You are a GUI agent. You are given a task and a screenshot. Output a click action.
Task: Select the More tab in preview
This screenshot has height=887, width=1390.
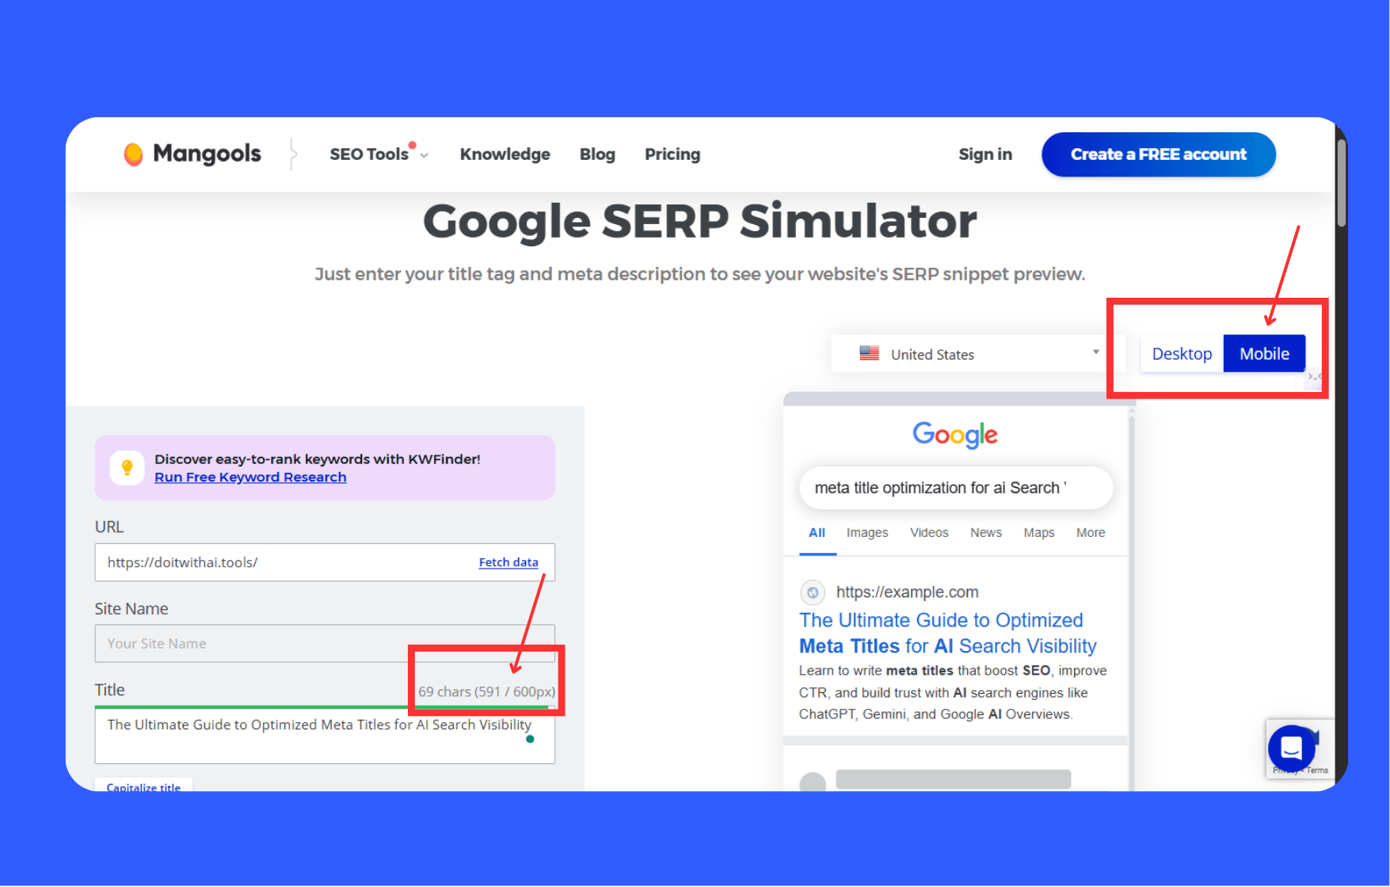(1091, 533)
